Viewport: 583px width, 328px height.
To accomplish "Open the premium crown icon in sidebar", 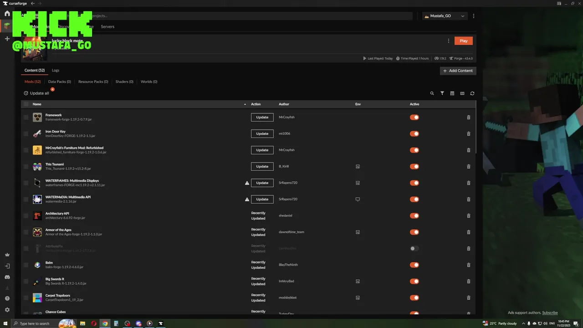I will pyautogui.click(x=7, y=255).
